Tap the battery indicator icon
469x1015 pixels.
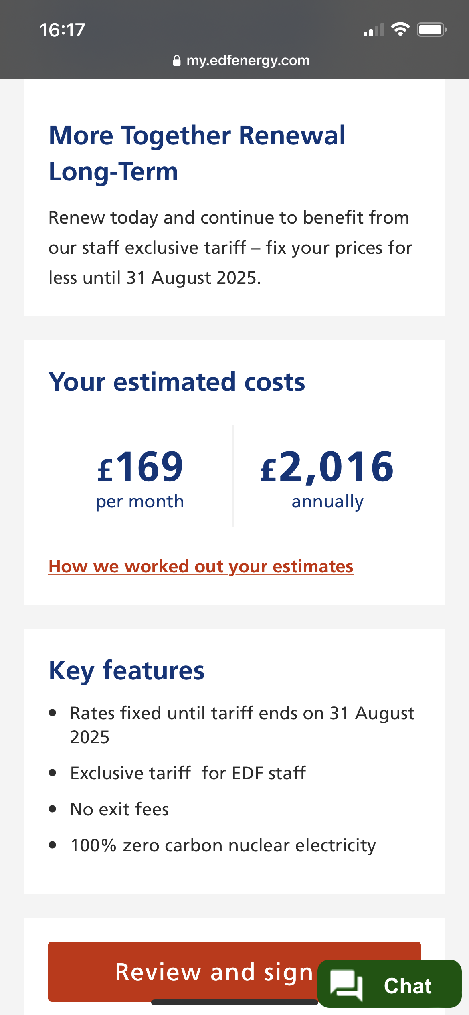tap(431, 30)
